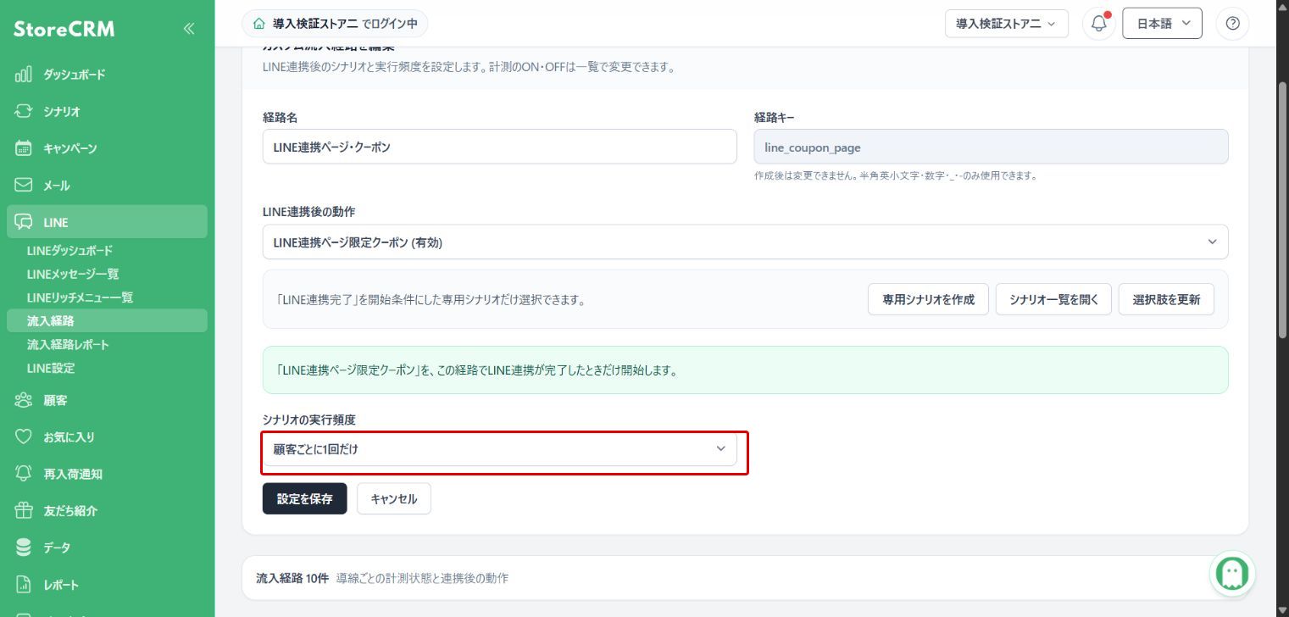Open LINE設定 in the sidebar
1289x617 pixels.
(51, 368)
